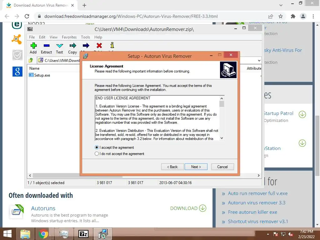Click the Name column header in 7-Zip
Screen dimensions: 320x240
(34, 68)
